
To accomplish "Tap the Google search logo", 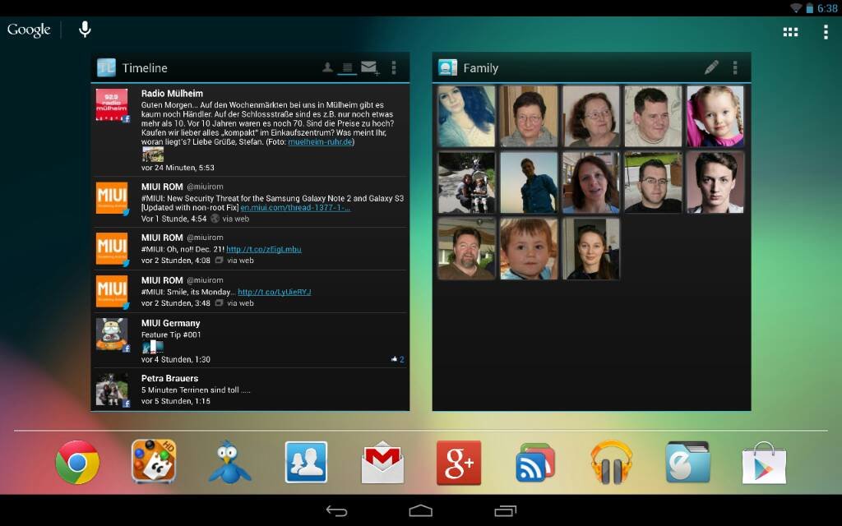I will click(29, 30).
